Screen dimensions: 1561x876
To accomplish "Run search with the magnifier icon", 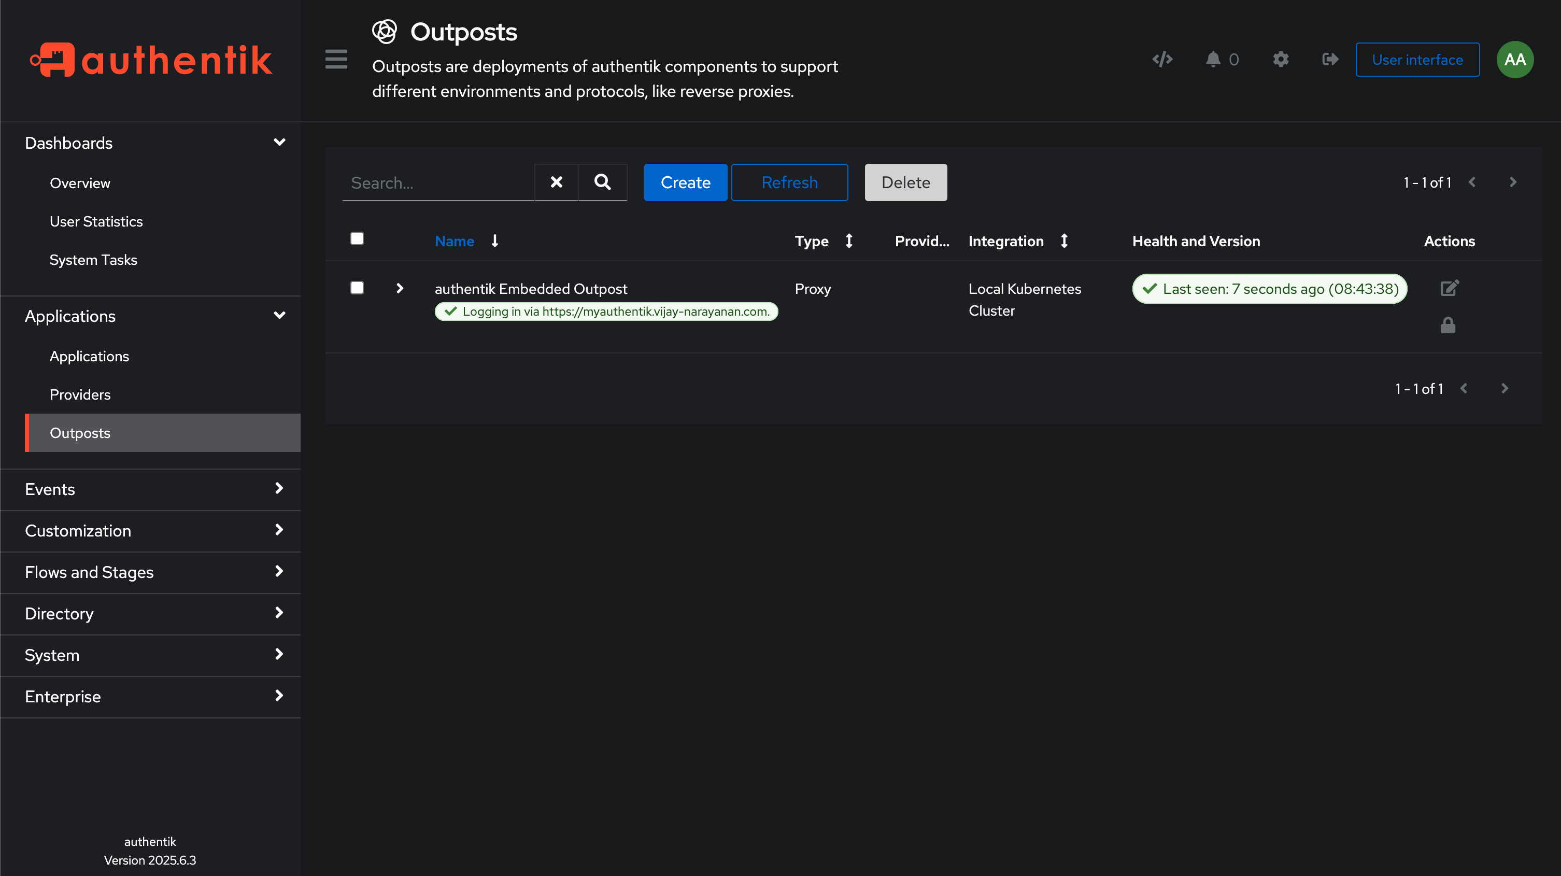I will [602, 182].
